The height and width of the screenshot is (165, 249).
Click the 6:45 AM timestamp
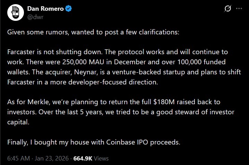click(18, 159)
